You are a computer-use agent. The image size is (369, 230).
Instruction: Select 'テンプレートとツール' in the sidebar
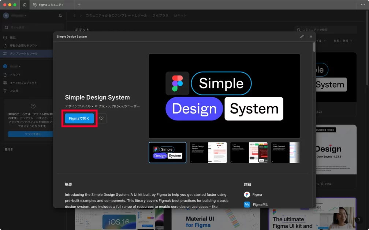(23, 54)
